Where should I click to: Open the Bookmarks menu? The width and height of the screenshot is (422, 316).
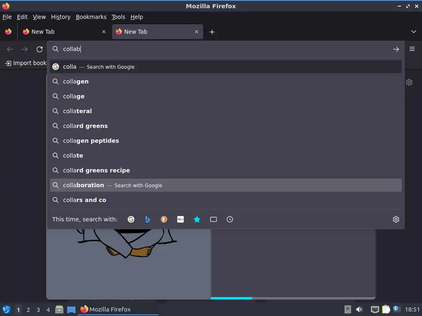click(91, 17)
